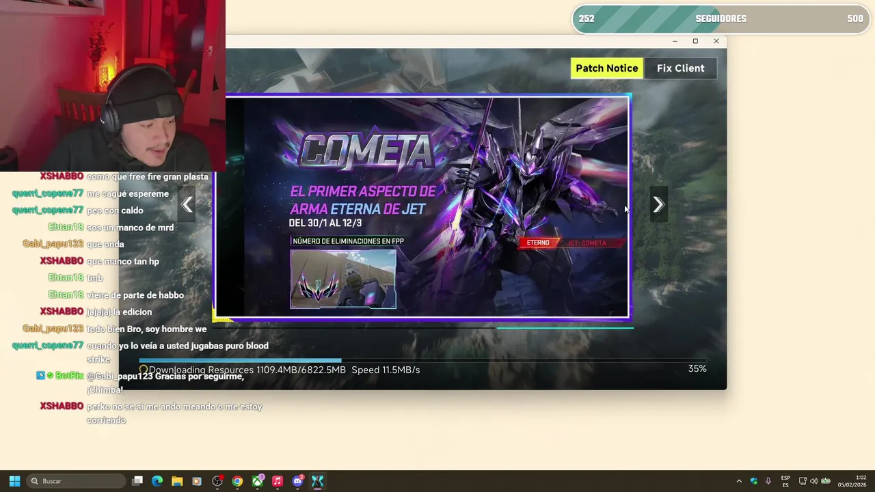
Task: Click the ETERNO rarity tag on banner
Action: (538, 243)
